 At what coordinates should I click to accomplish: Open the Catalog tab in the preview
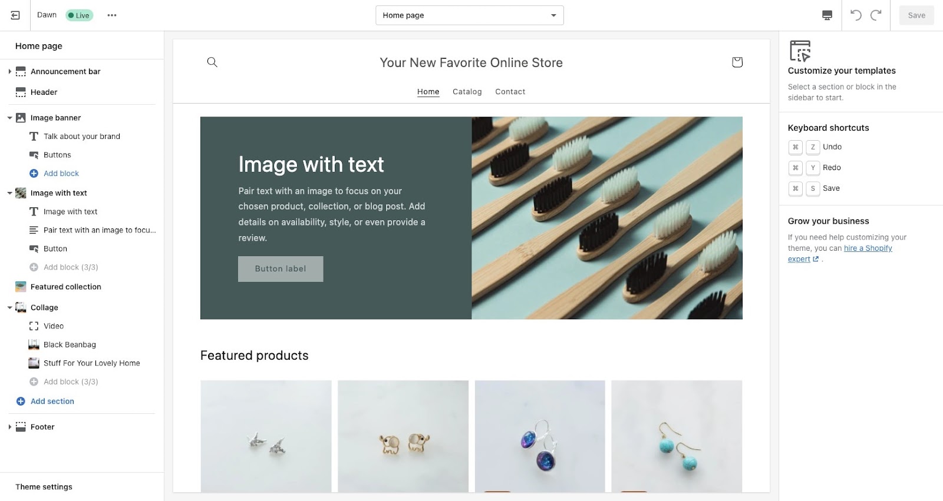click(466, 91)
